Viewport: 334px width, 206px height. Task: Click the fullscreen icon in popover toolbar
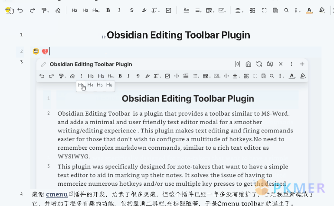click(x=255, y=76)
